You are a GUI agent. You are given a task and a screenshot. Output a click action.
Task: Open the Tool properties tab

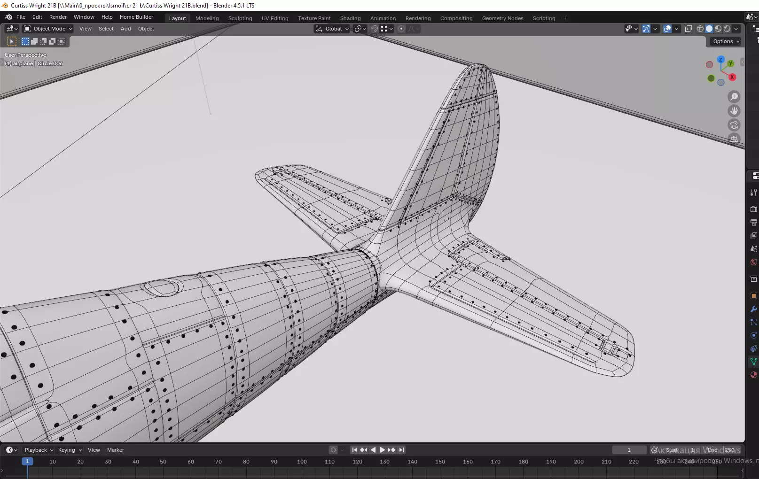[753, 193]
